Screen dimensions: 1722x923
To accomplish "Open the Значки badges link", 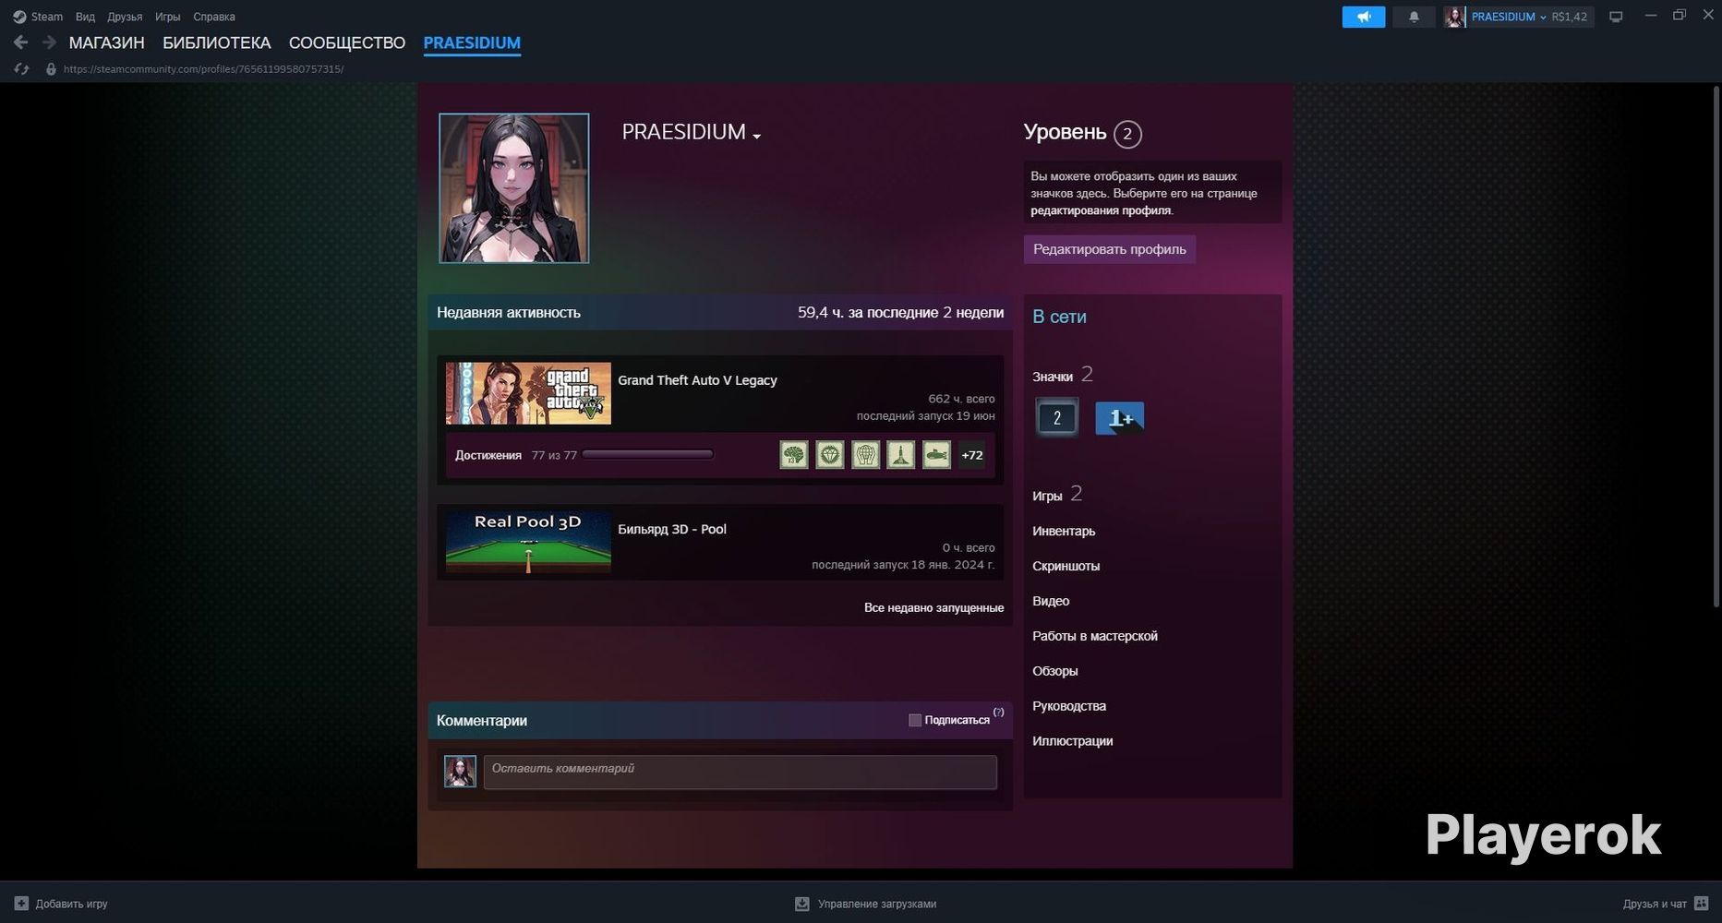I will click(x=1053, y=377).
